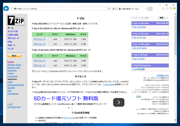
Task: Open the ダウンロード sidebar menu link
Action: tap(13, 38)
